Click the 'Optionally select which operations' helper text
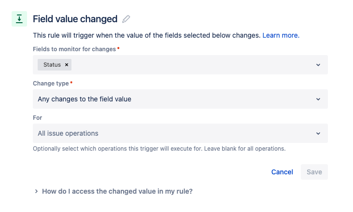The height and width of the screenshot is (212, 353). [x=159, y=149]
